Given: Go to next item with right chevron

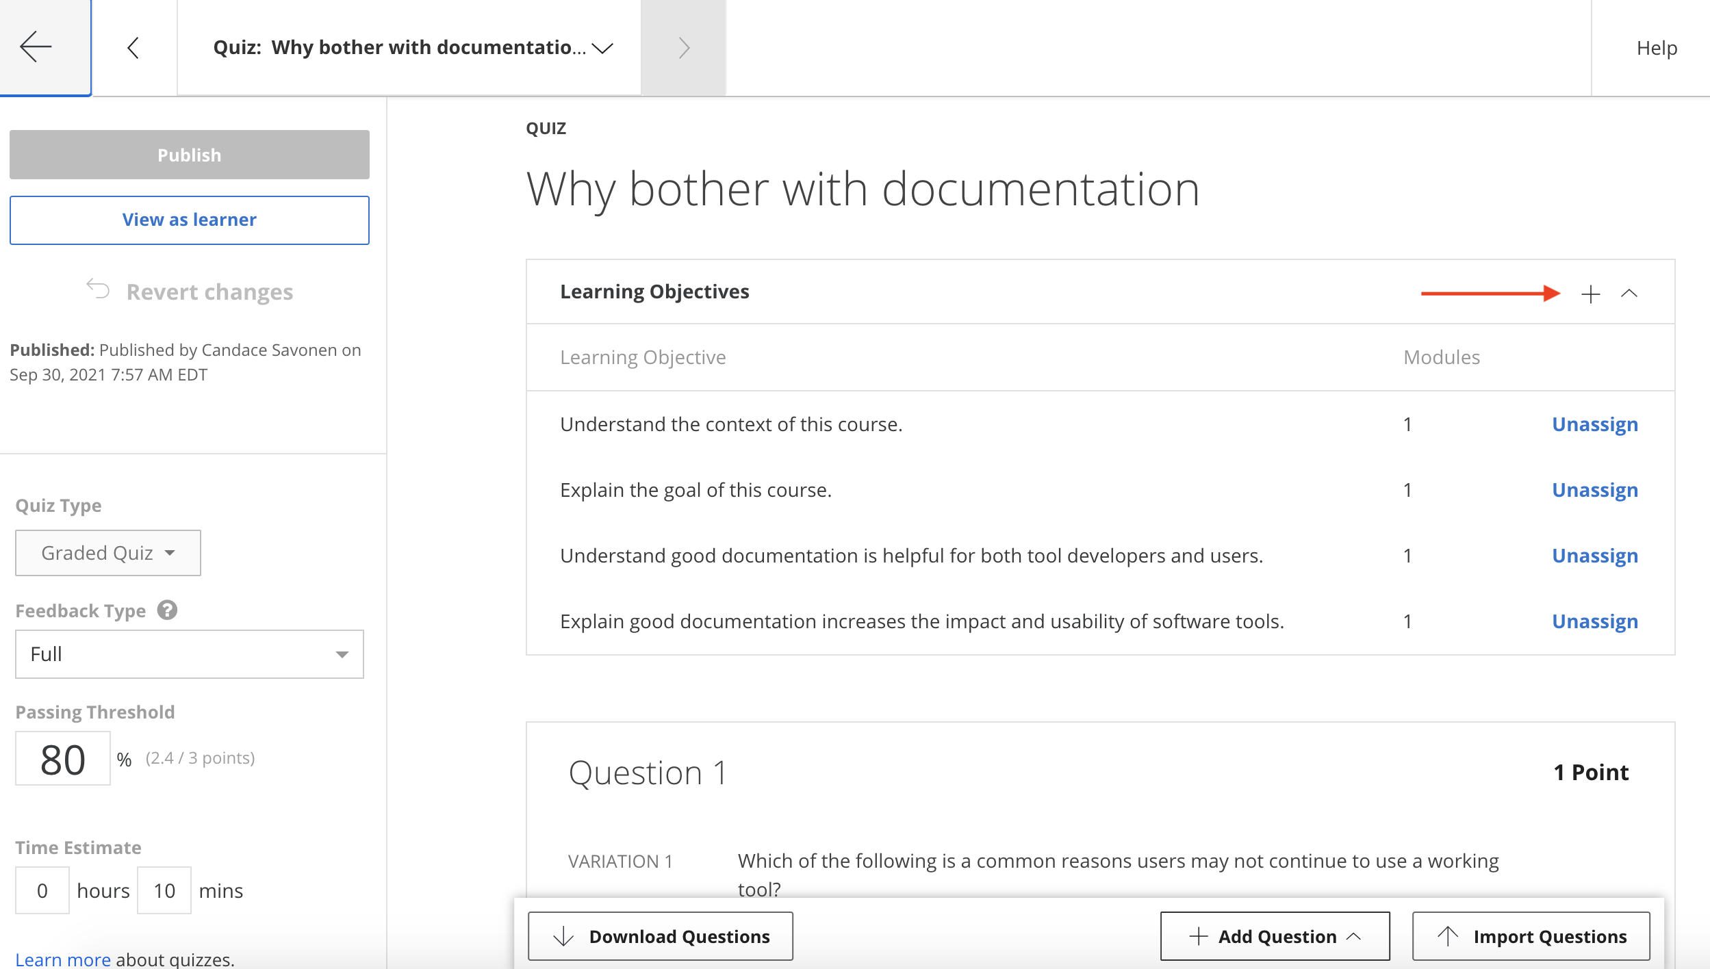Looking at the screenshot, I should 683,47.
